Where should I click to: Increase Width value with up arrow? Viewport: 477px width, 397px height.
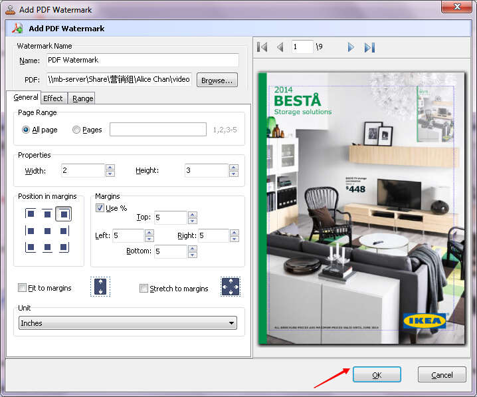pos(110,167)
